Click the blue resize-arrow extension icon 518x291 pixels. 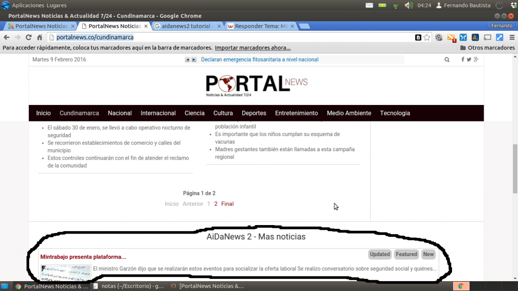coord(500,37)
